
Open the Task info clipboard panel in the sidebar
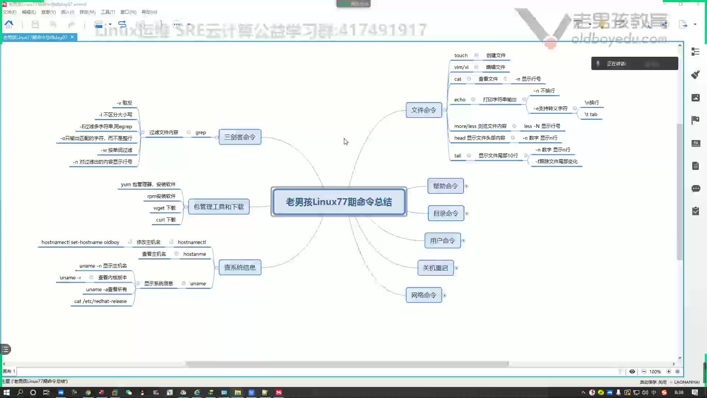pyautogui.click(x=695, y=211)
